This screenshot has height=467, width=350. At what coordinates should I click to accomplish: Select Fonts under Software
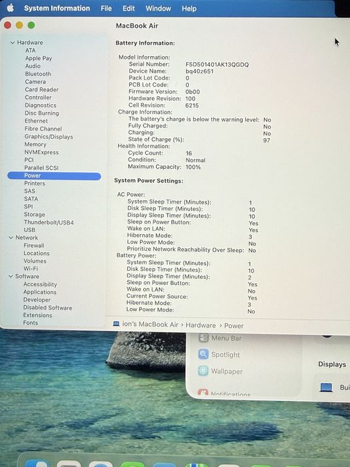(31, 323)
